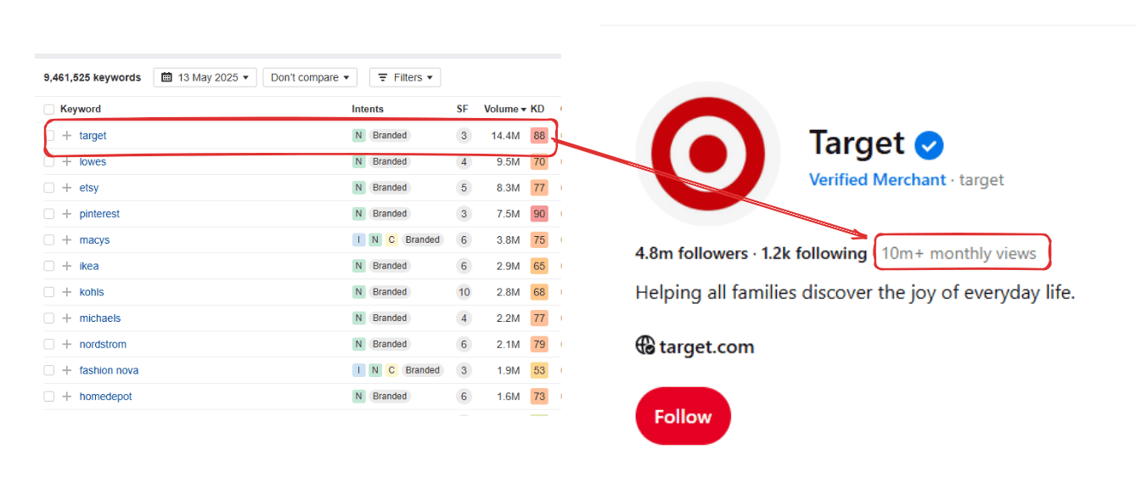
Task: Add the homedepot keyword with its plus icon
Action: pyautogui.click(x=67, y=397)
